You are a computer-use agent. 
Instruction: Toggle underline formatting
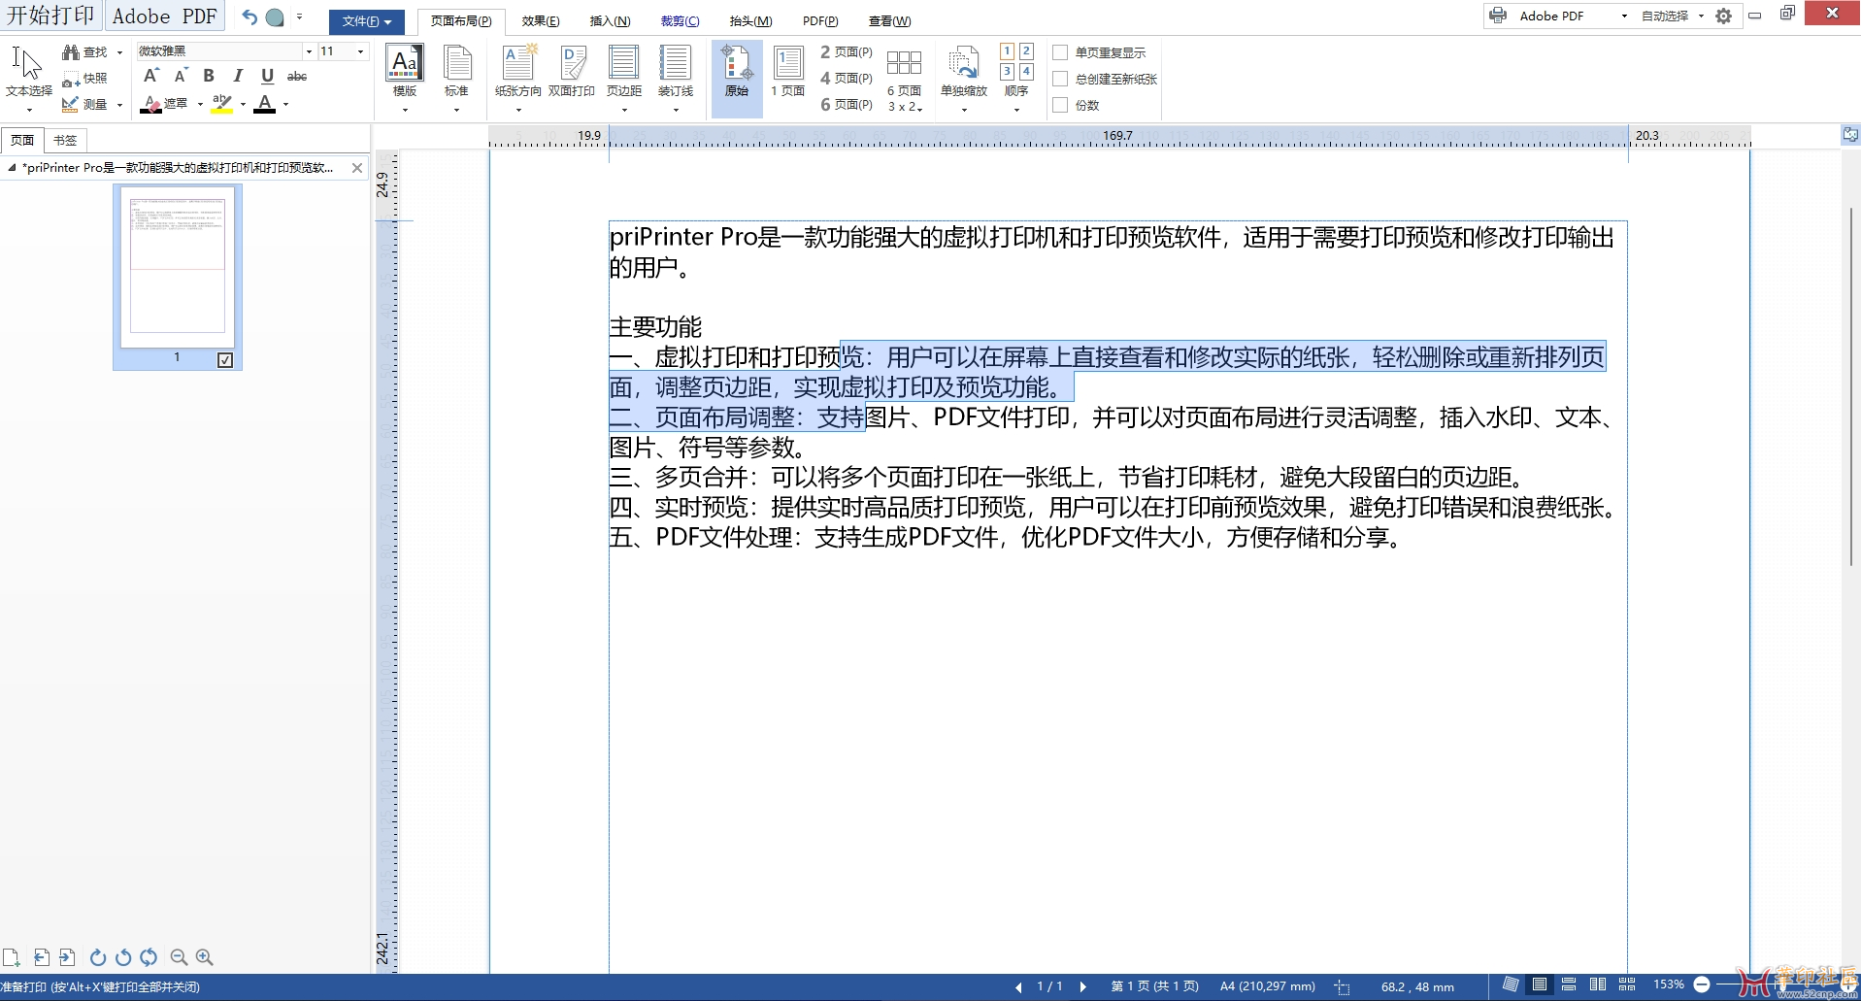[x=267, y=76]
